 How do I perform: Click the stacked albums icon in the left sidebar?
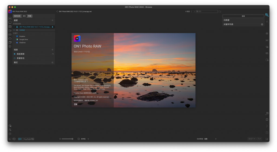pyautogui.click(x=10, y=42)
